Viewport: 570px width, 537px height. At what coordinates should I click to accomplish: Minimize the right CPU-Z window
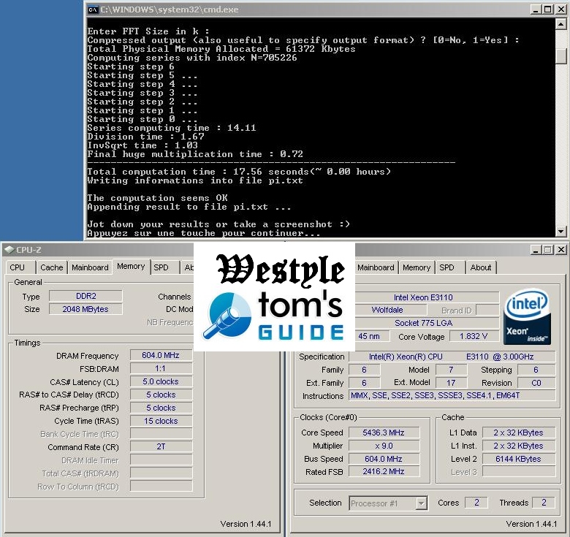(x=535, y=250)
